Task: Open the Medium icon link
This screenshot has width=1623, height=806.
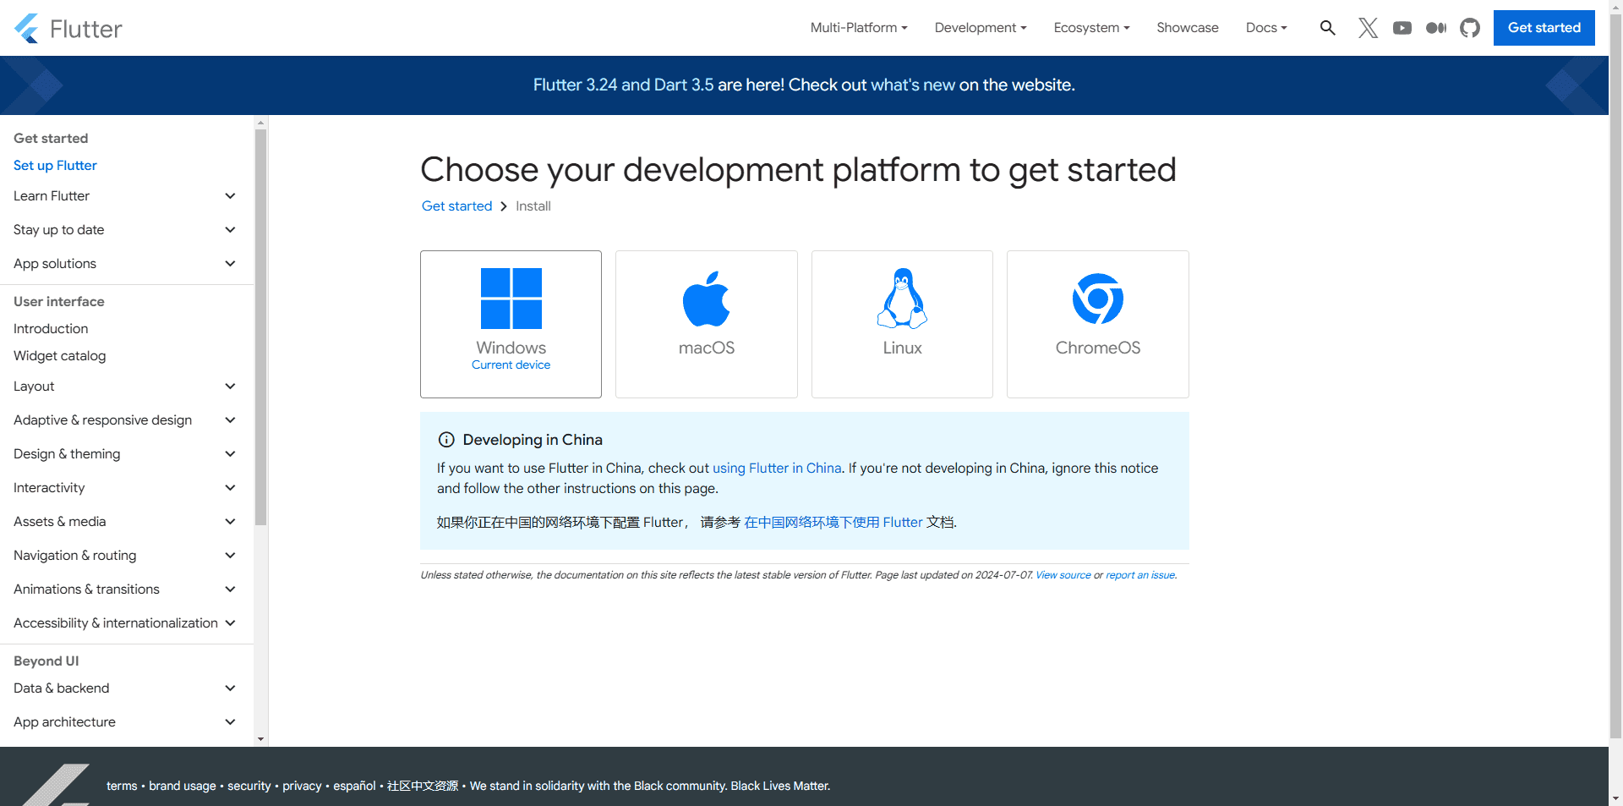Action: 1436,28
